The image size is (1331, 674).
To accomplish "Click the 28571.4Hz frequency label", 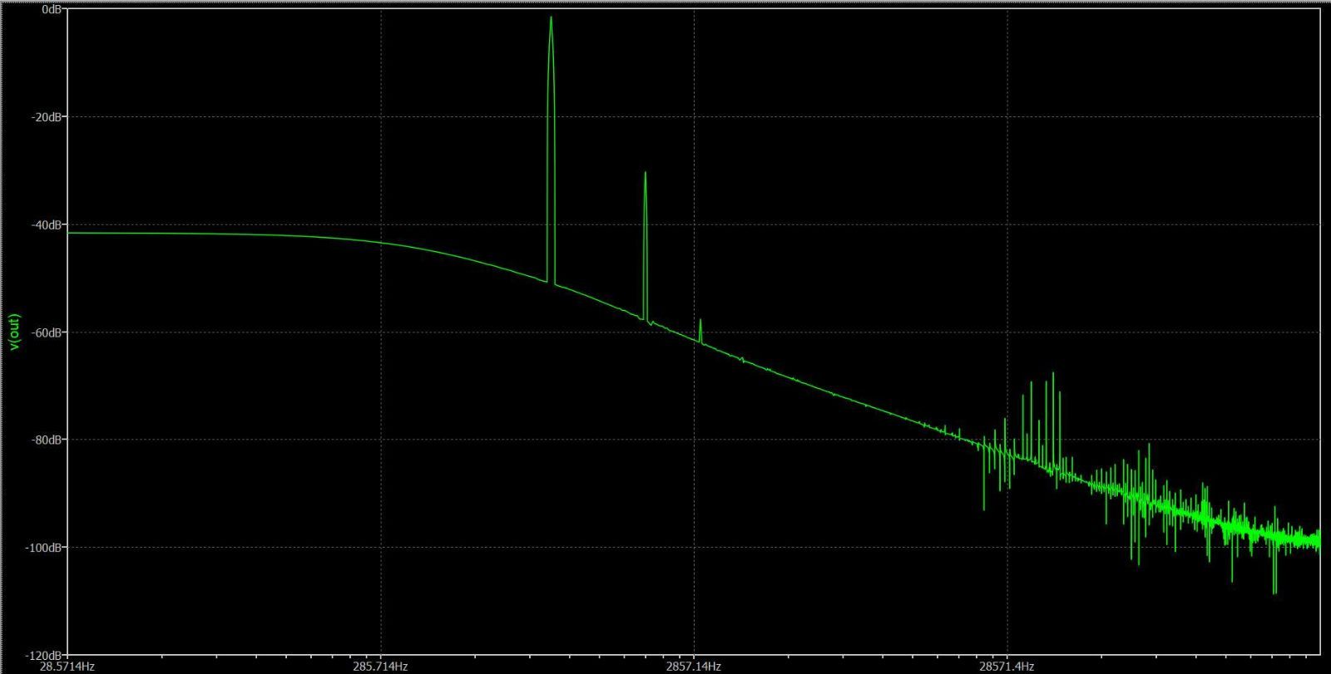I will click(x=1007, y=667).
